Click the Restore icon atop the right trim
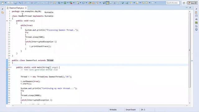The width and height of the screenshot is (199, 112). tap(196, 9)
